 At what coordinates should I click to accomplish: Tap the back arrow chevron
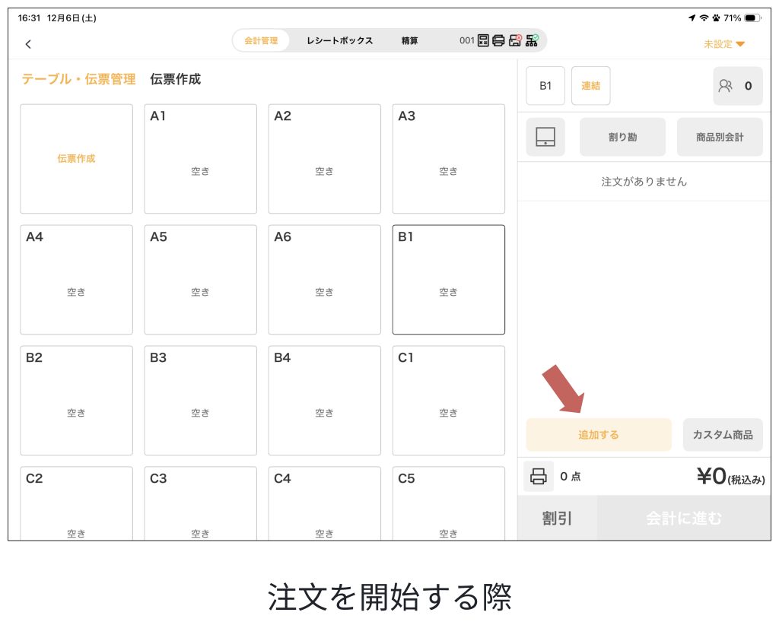pos(28,44)
